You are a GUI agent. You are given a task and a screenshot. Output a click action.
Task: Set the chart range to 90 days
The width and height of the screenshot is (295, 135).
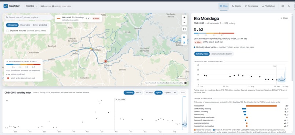[149, 93]
